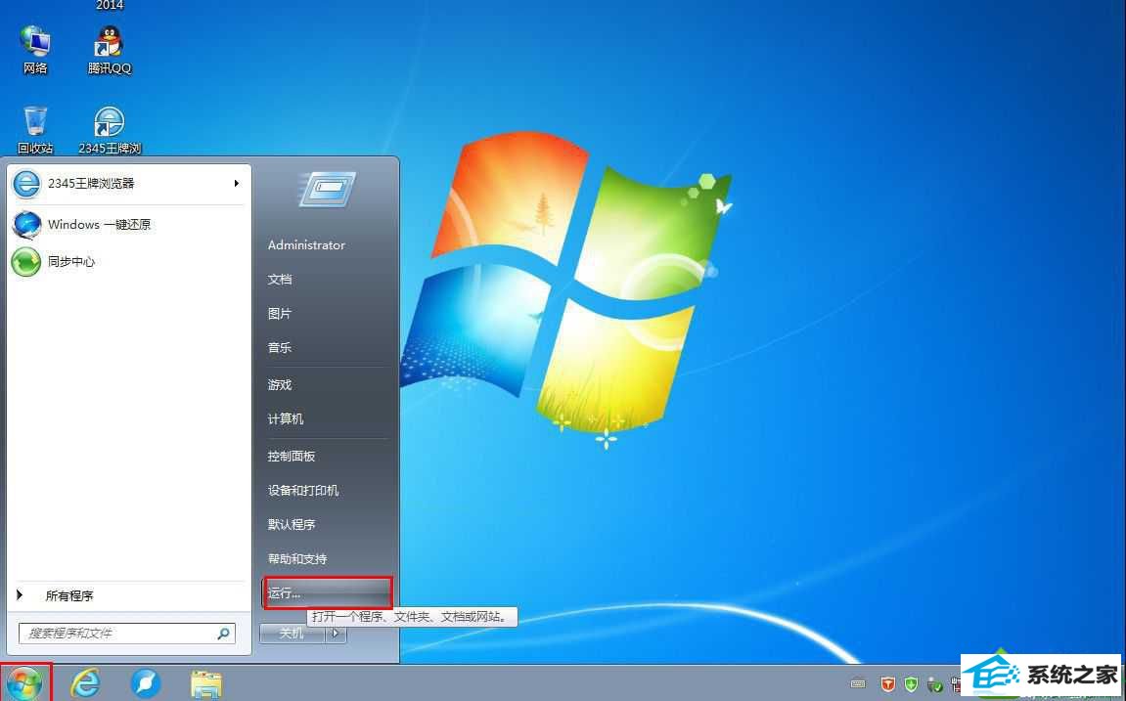Click the orange security shield tray icon

coord(886,683)
